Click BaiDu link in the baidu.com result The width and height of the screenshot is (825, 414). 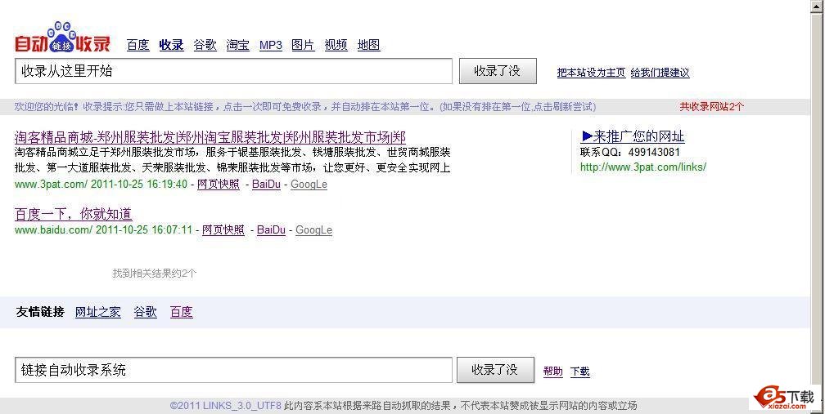(x=271, y=229)
